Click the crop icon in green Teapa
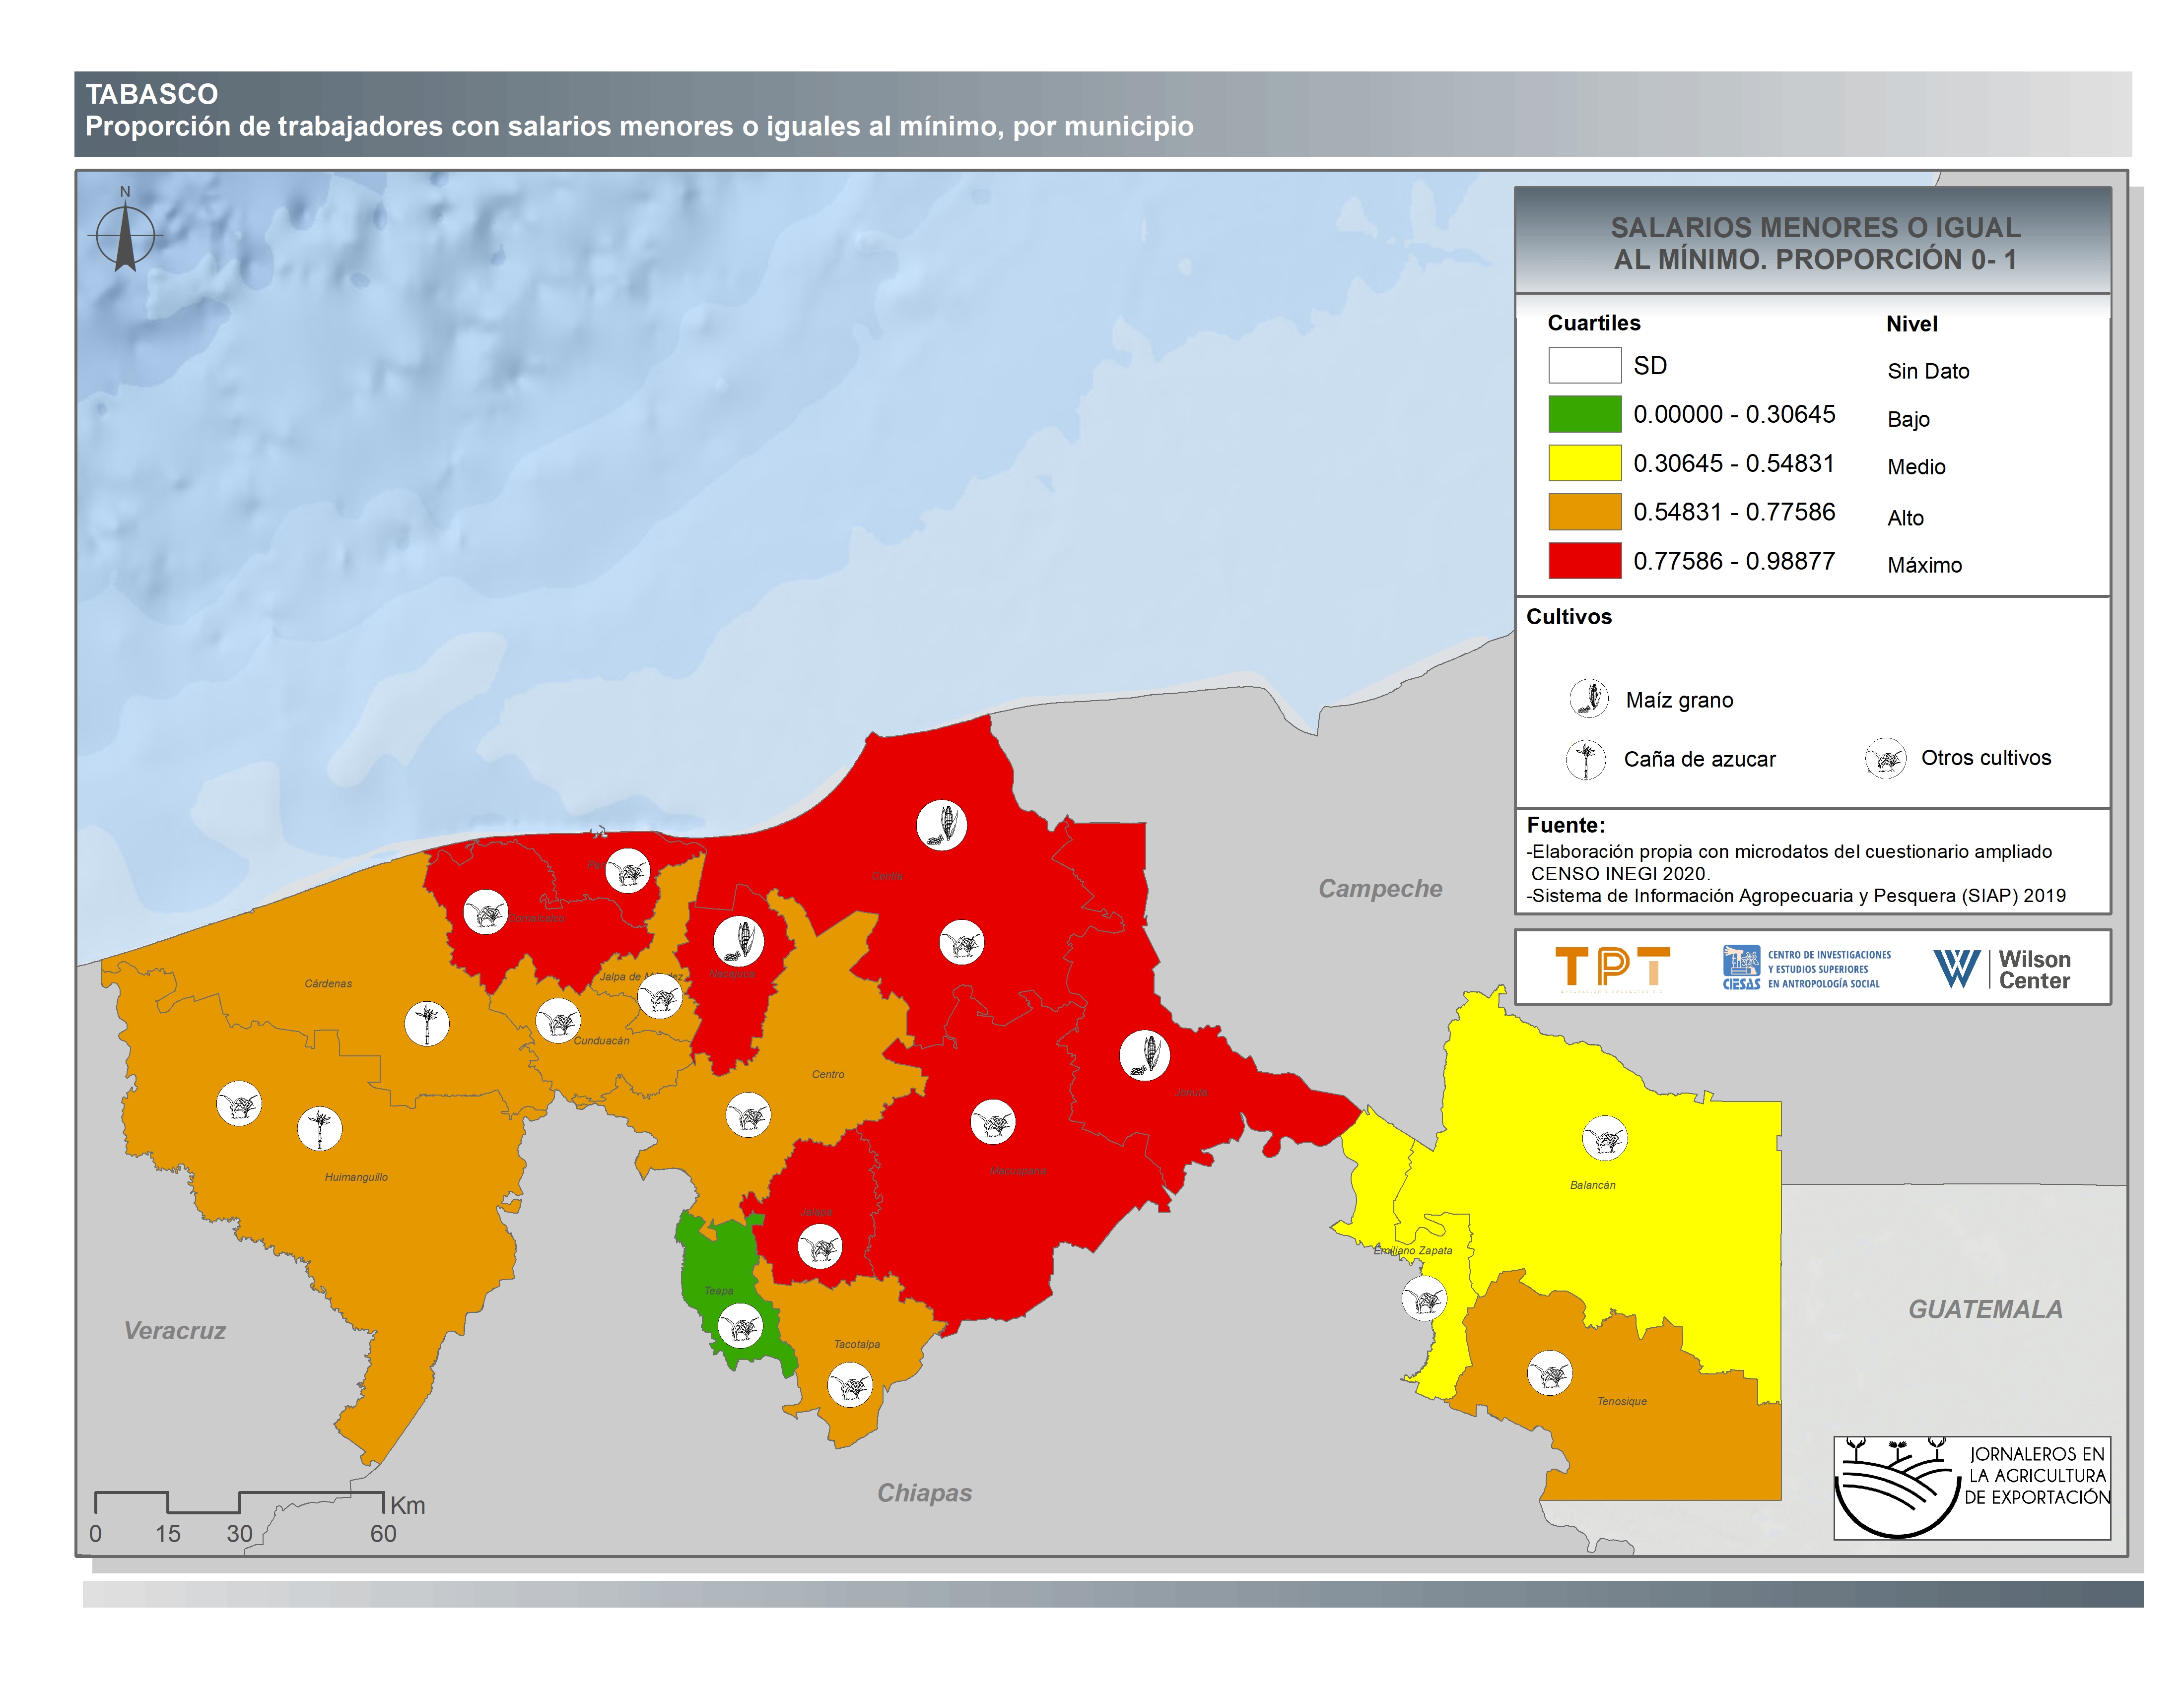This screenshot has height=1687, width=2184. pos(740,1326)
